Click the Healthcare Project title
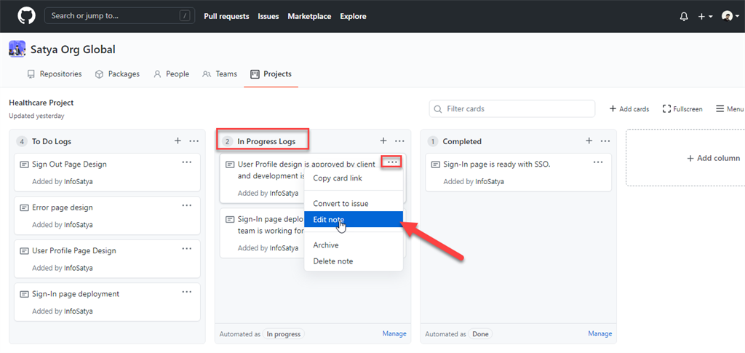Screen dimensions: 745x353 pos(41,103)
